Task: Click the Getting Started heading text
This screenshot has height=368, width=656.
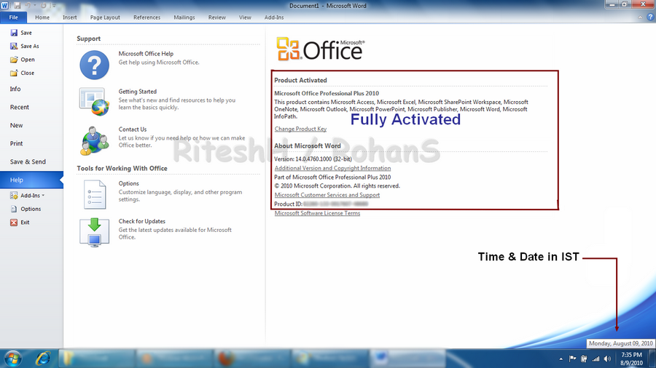Action: (137, 92)
